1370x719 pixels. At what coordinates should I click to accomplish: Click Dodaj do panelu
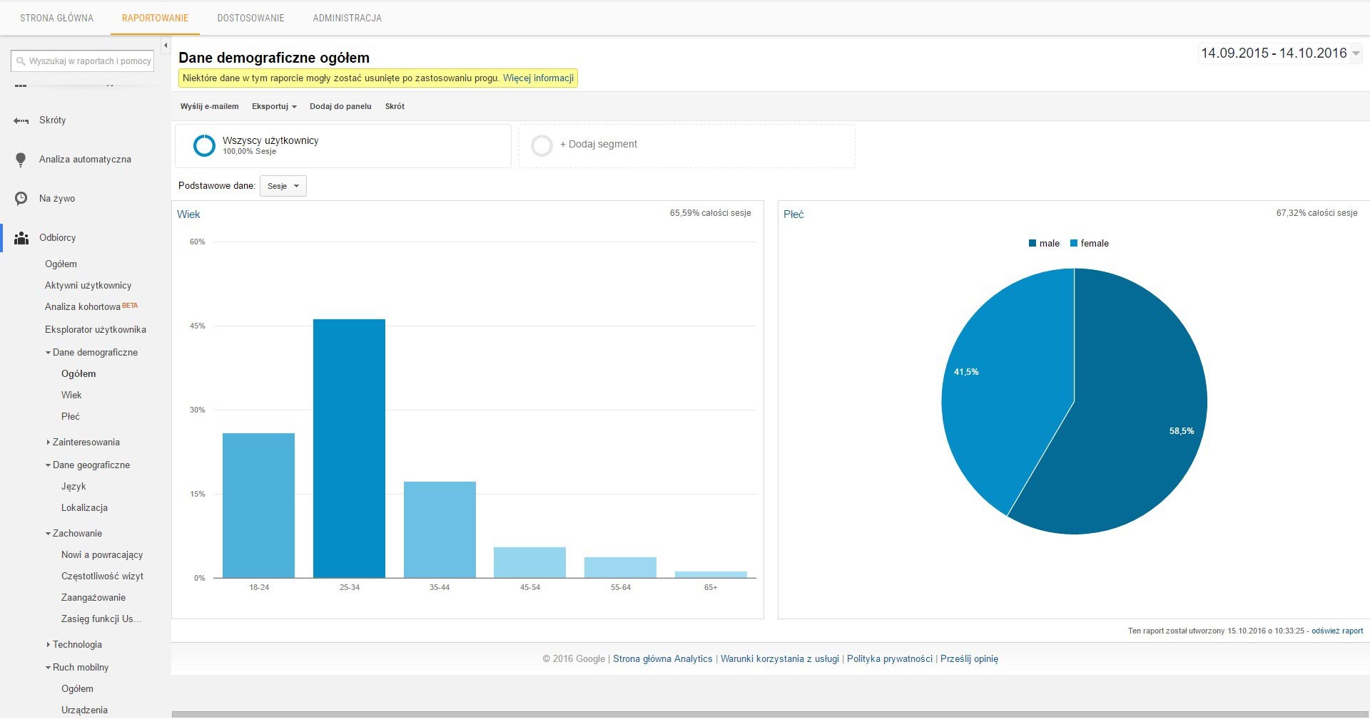(340, 106)
